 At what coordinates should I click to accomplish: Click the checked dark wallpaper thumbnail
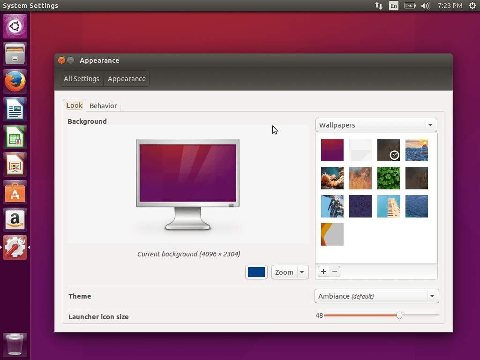point(388,150)
